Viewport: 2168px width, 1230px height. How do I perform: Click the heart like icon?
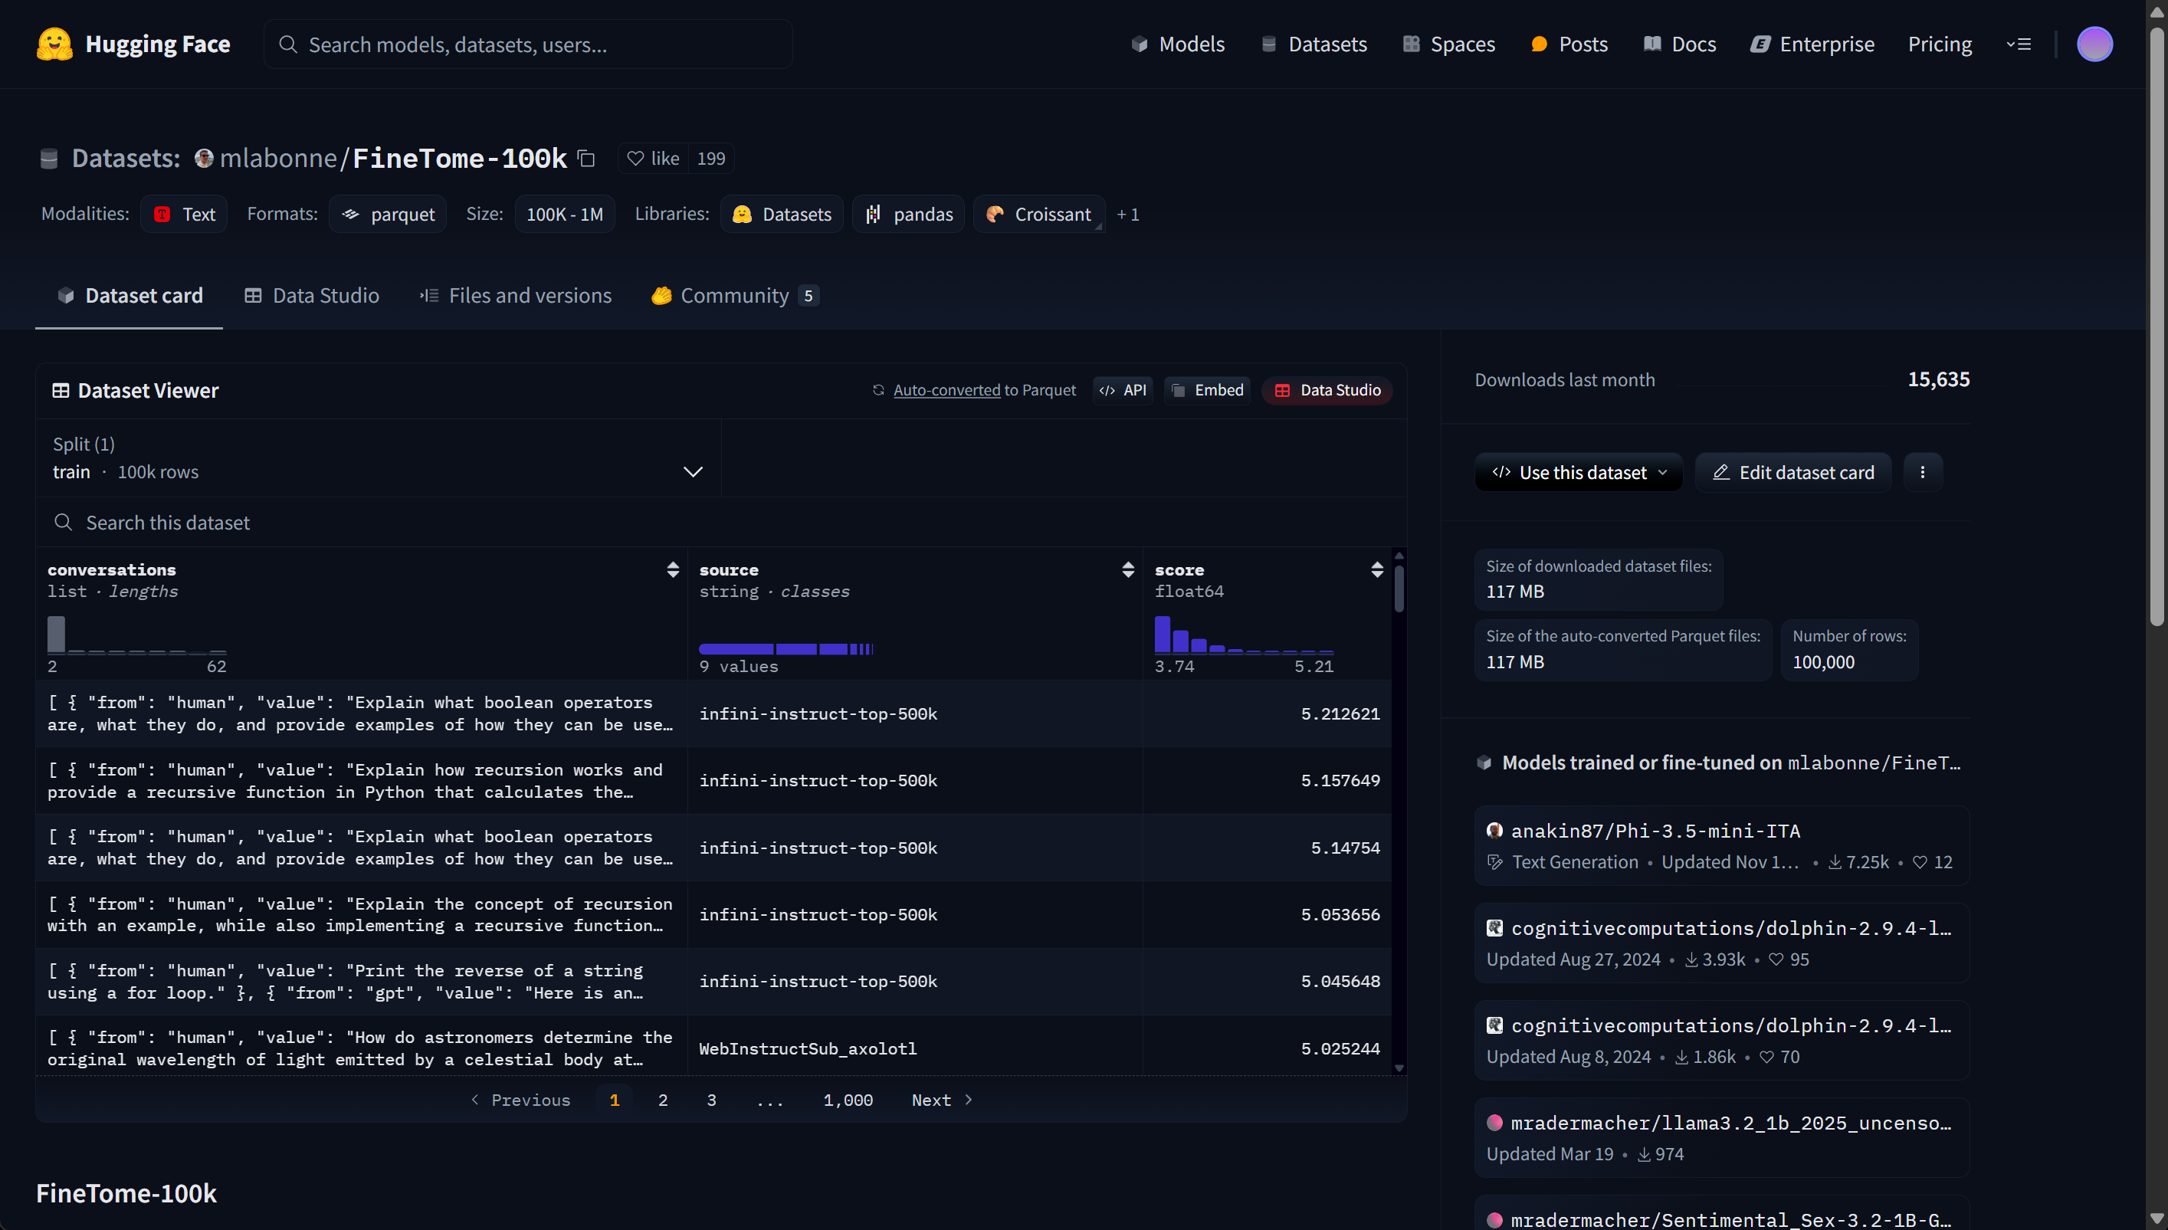pyautogui.click(x=635, y=158)
